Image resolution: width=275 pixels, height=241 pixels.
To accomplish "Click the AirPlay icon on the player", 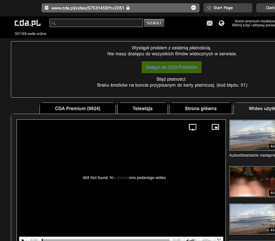I will pyautogui.click(x=192, y=127).
